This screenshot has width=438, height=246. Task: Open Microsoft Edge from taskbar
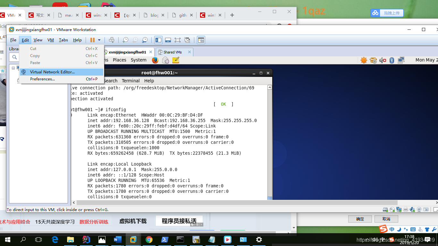click(x=55, y=240)
